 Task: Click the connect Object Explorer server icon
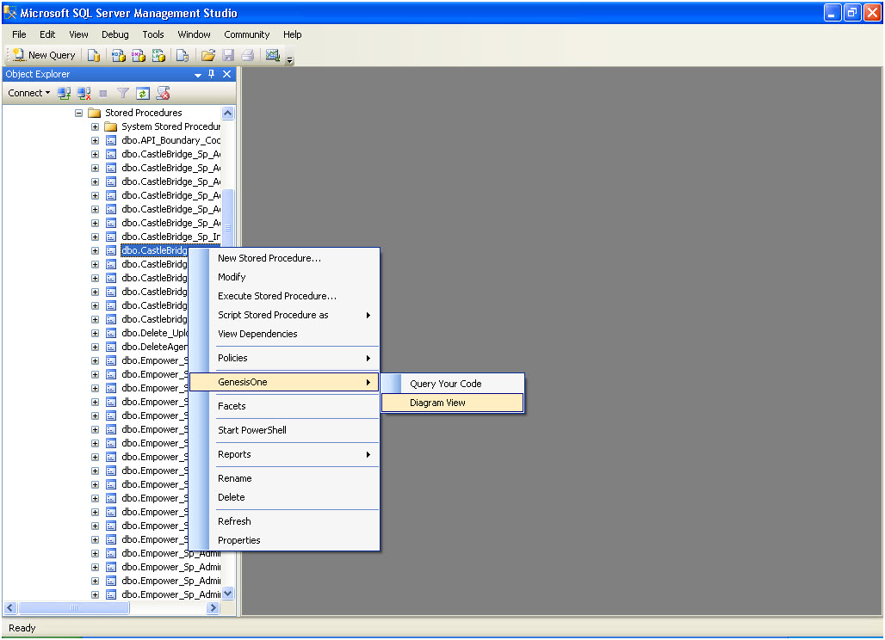tap(64, 93)
